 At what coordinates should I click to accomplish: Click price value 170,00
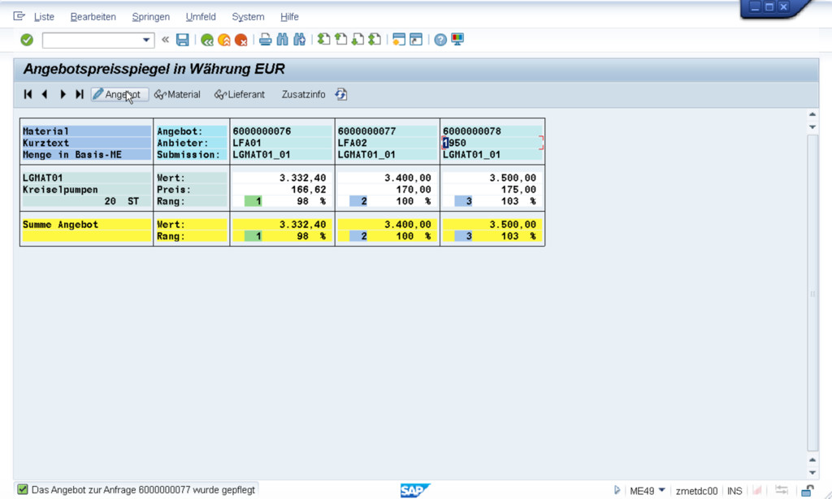[414, 190]
